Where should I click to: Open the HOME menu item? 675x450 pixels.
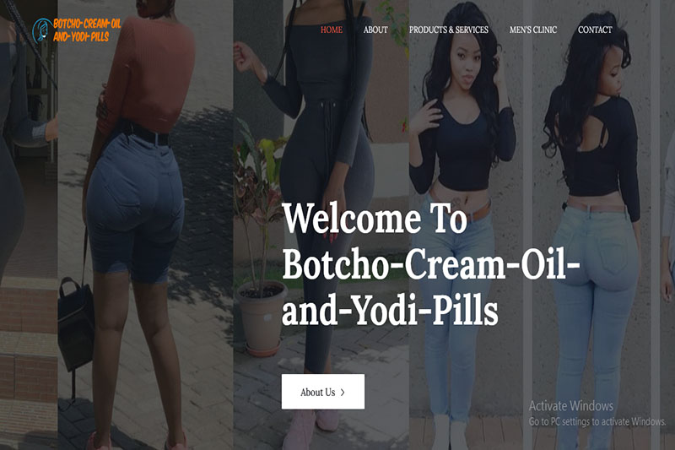(332, 30)
